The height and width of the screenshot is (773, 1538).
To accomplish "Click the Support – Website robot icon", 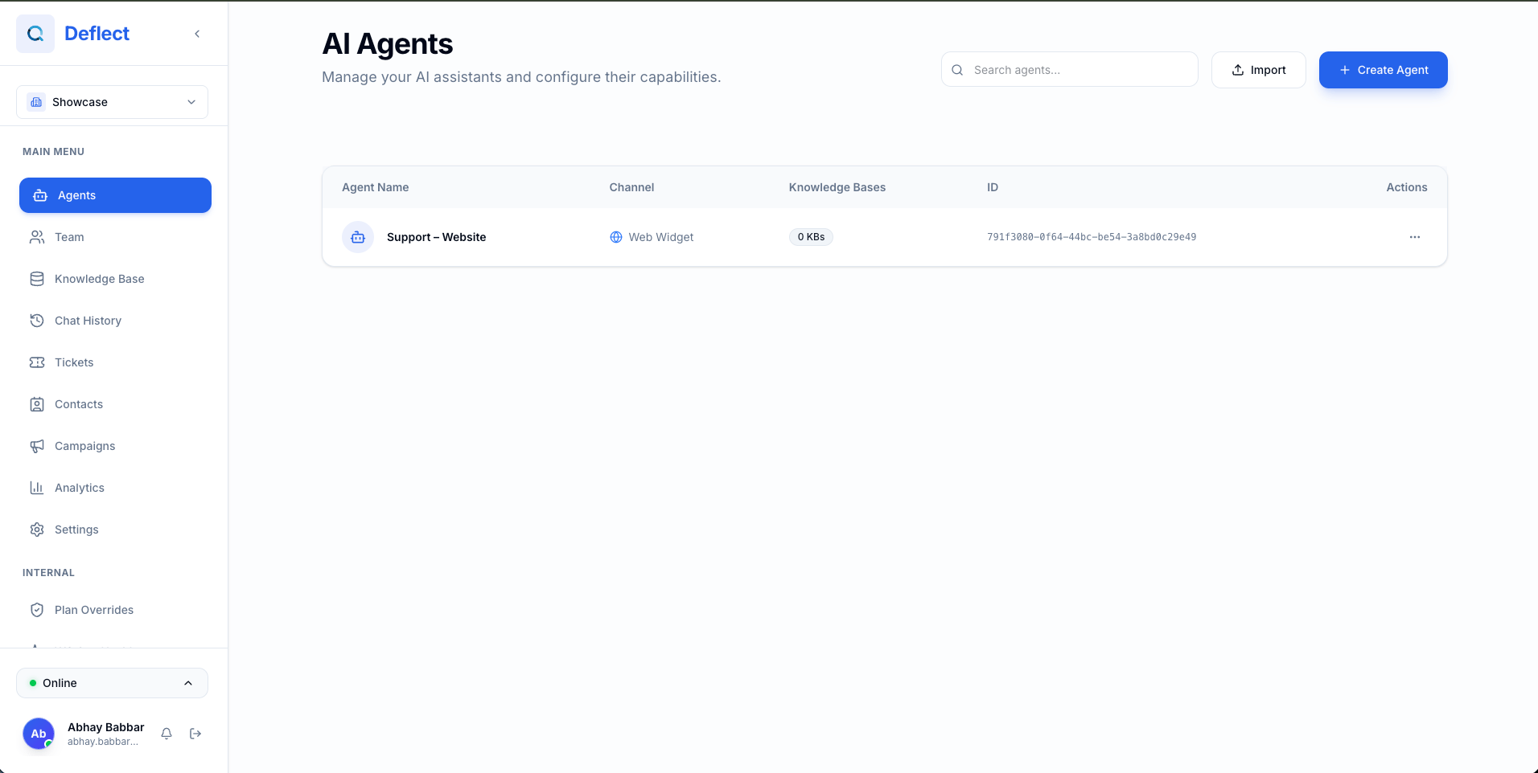I will [x=358, y=237].
